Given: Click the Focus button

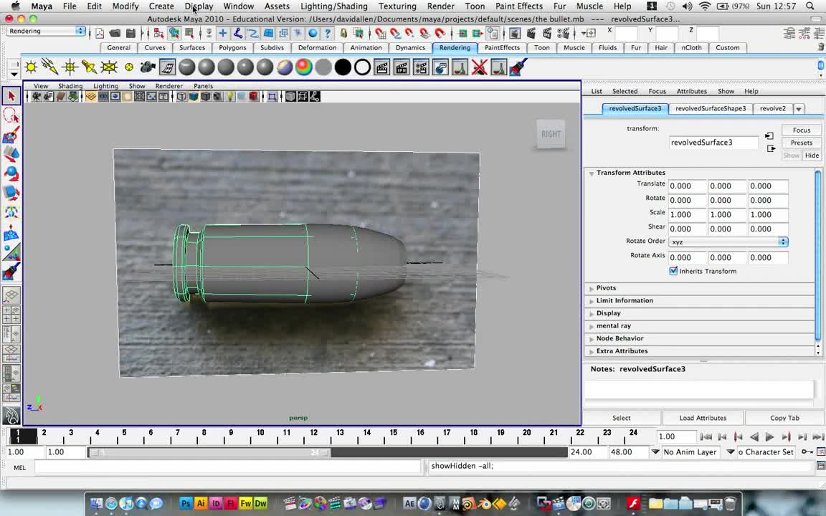Looking at the screenshot, I should click(801, 130).
